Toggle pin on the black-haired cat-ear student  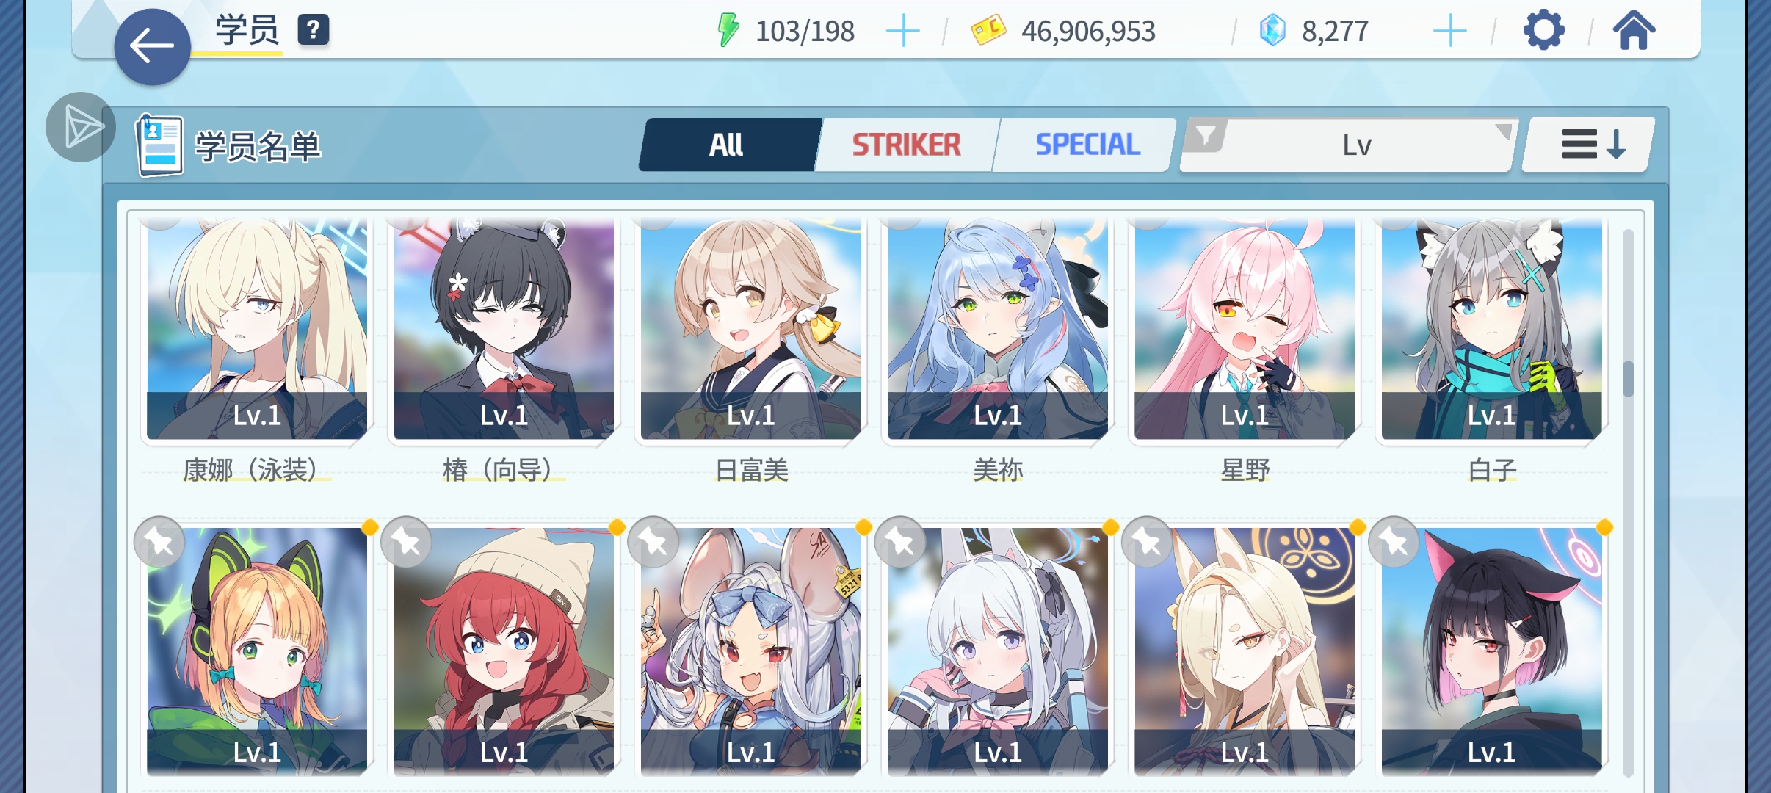click(x=1394, y=543)
